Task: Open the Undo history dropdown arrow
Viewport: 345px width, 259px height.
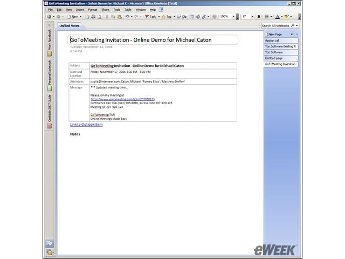Action: pyautogui.click(x=132, y=17)
